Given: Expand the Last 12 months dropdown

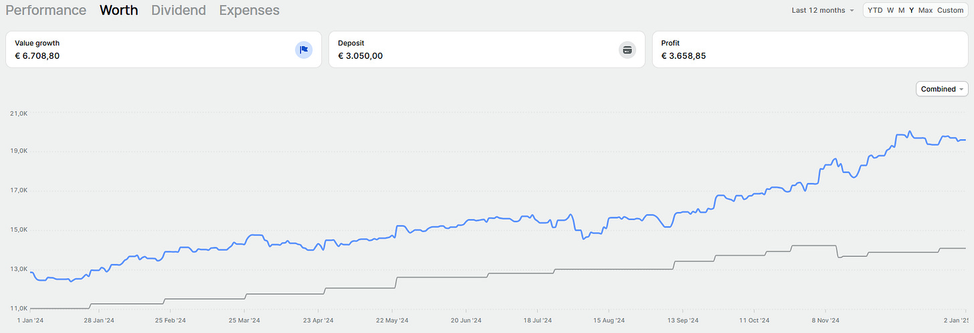Looking at the screenshot, I should [x=823, y=10].
